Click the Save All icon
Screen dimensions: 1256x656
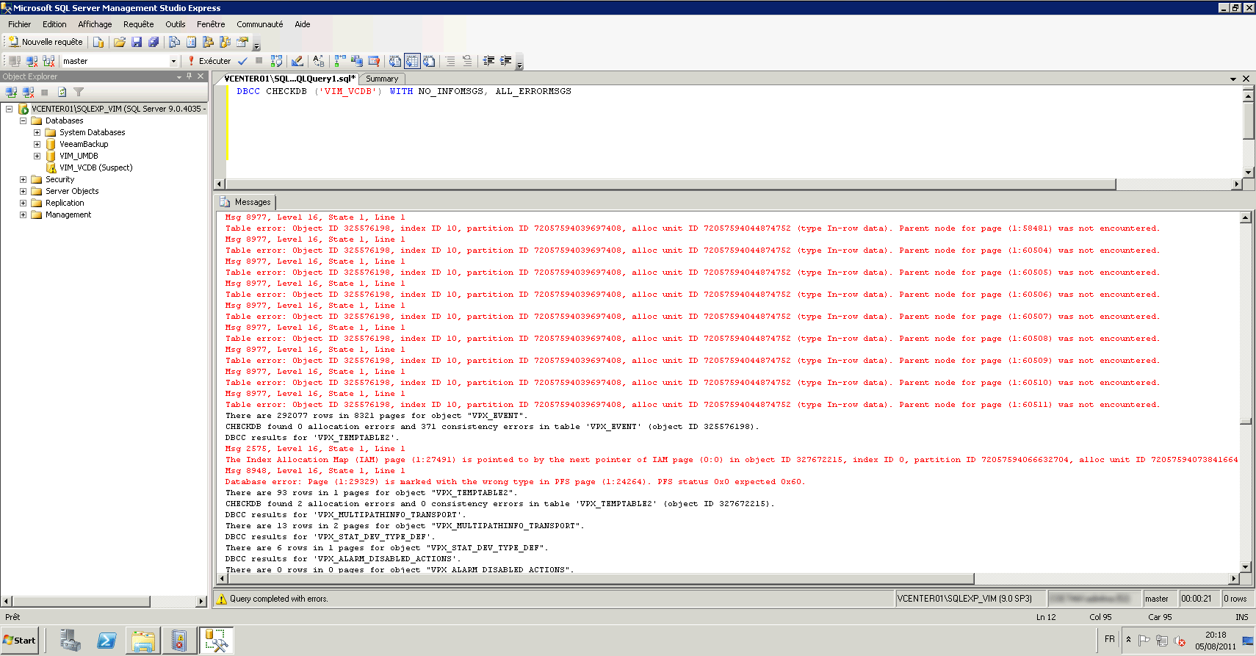[x=154, y=42]
